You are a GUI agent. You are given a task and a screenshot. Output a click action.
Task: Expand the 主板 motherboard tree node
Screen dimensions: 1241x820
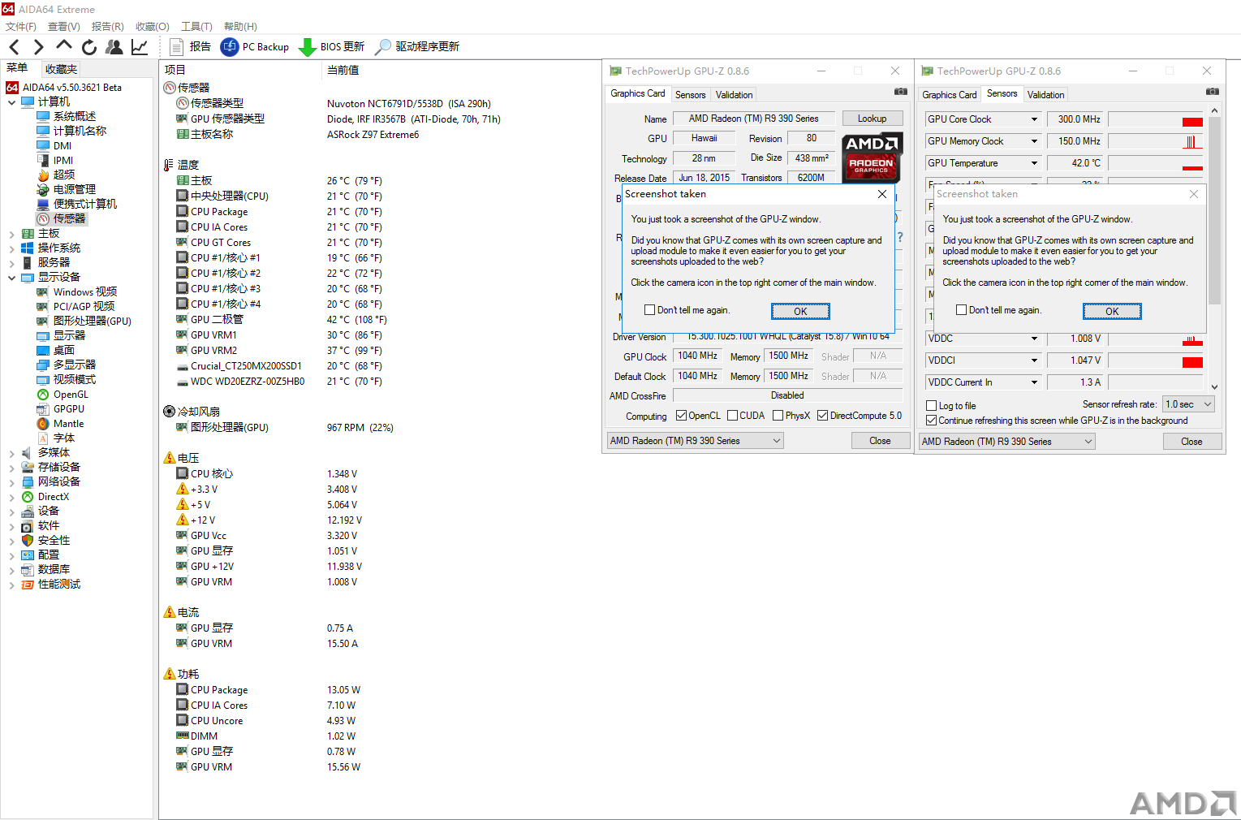pos(11,234)
